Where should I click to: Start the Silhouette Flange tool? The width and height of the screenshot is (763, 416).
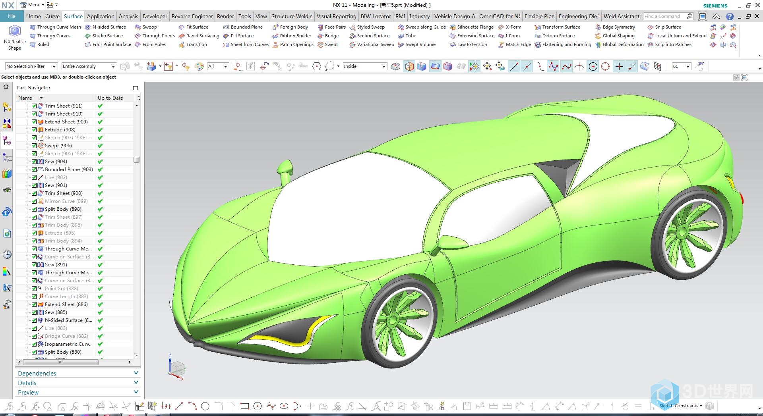[471, 27]
